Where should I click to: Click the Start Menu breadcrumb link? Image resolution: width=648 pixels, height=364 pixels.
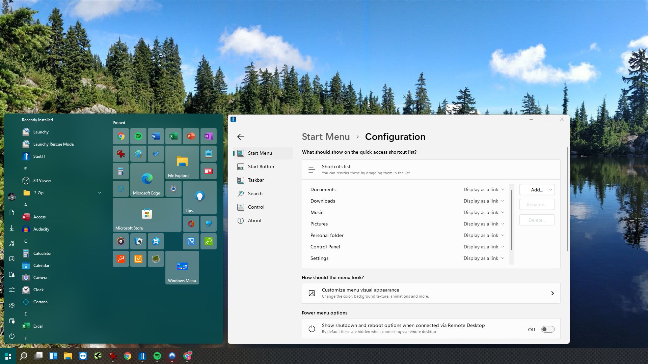coord(325,137)
